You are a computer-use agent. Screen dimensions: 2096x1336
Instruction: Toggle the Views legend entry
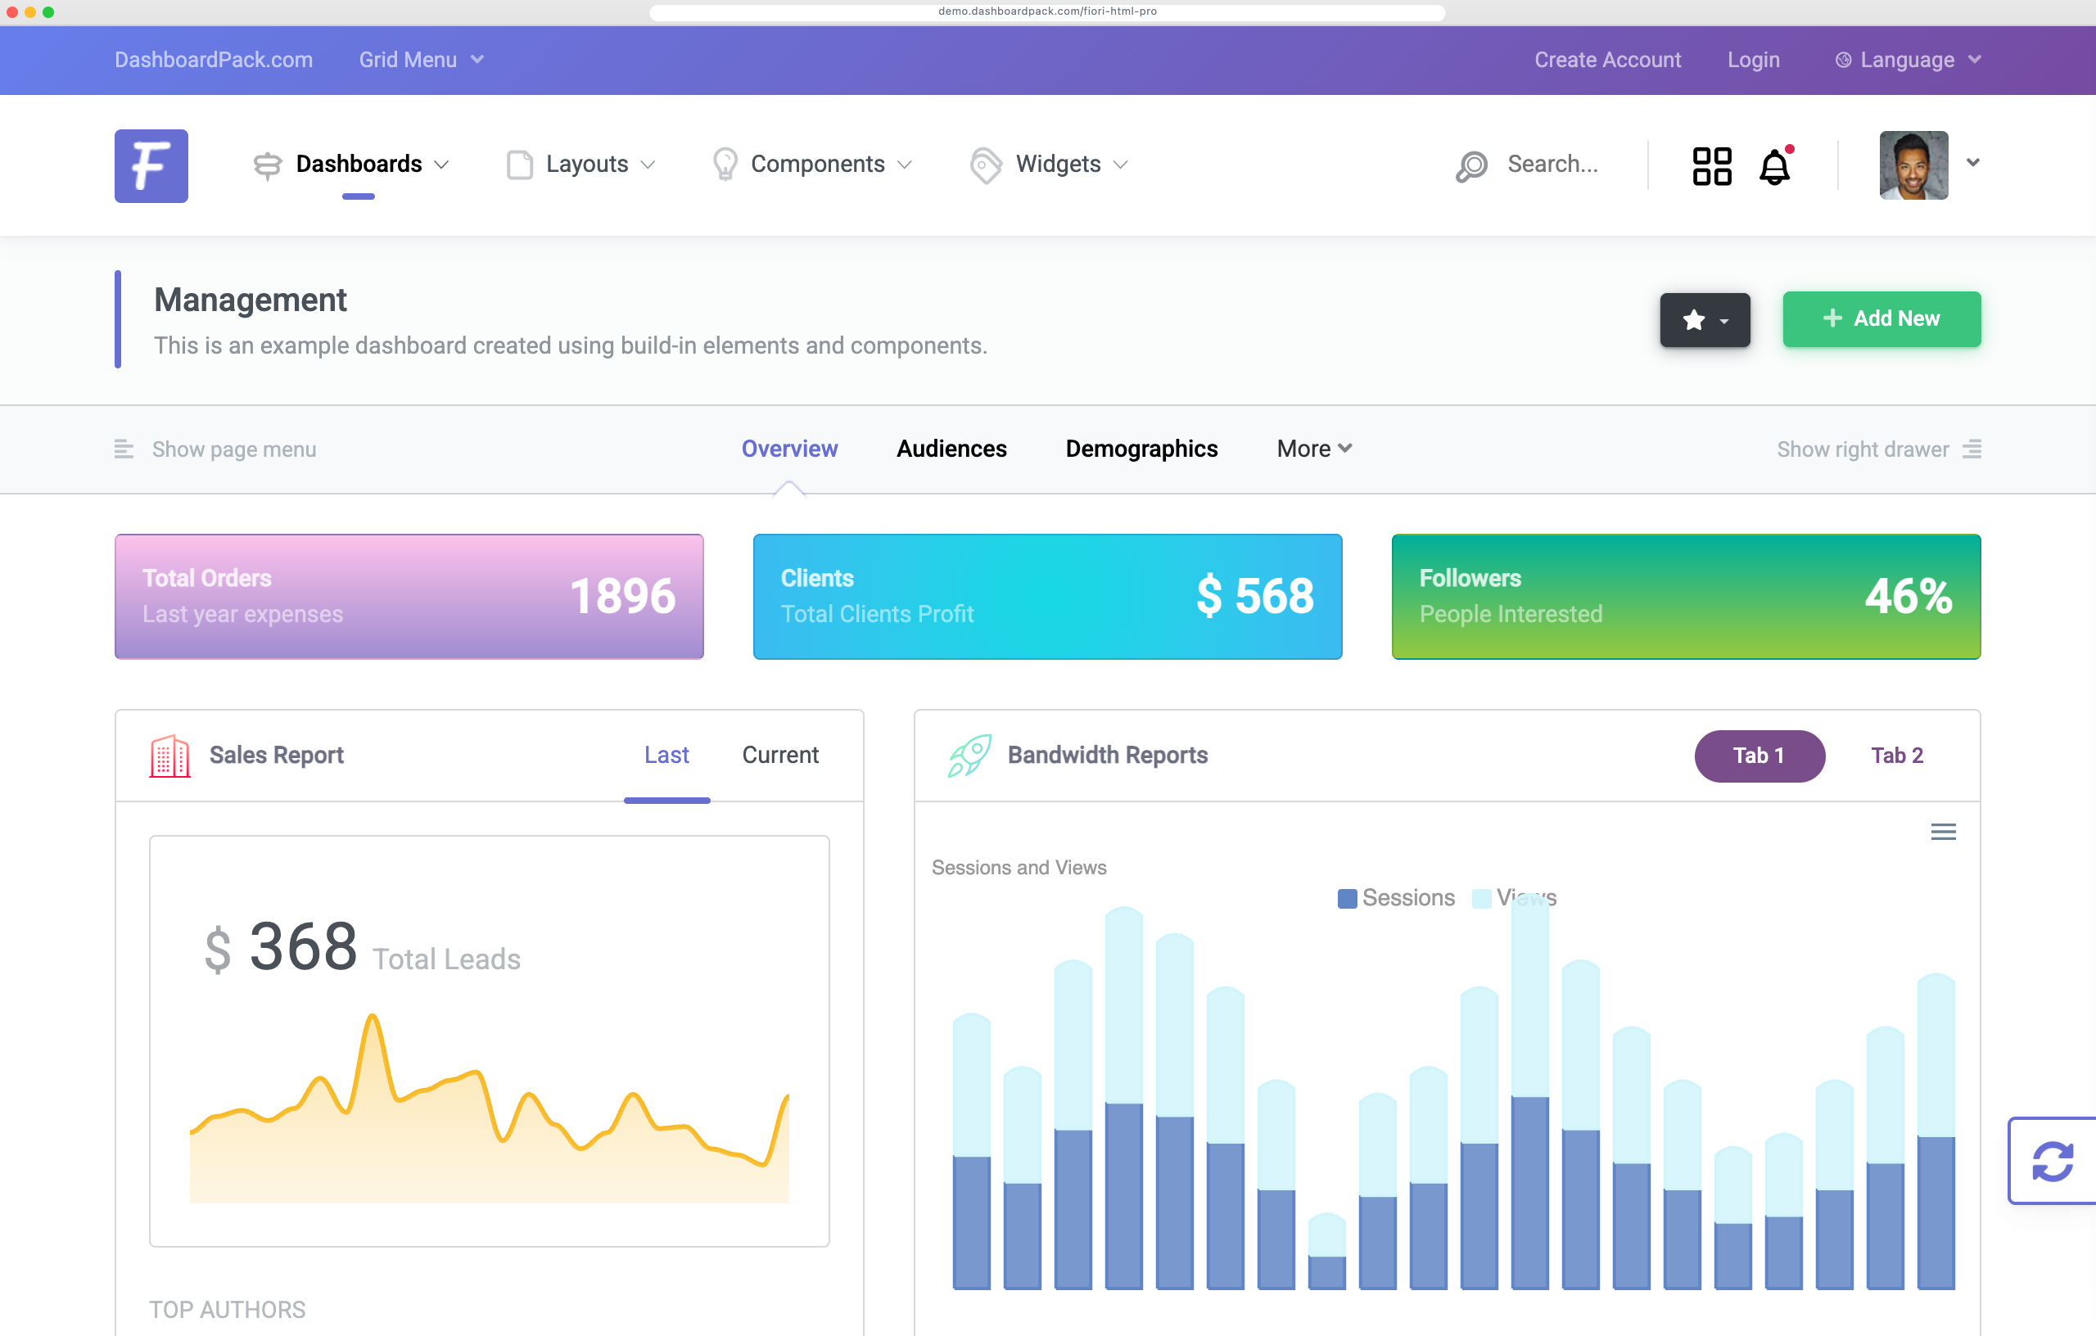(x=1515, y=898)
